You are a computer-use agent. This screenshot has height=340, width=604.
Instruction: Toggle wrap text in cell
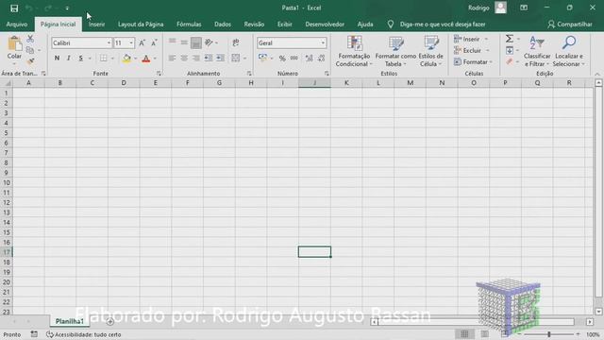point(236,42)
